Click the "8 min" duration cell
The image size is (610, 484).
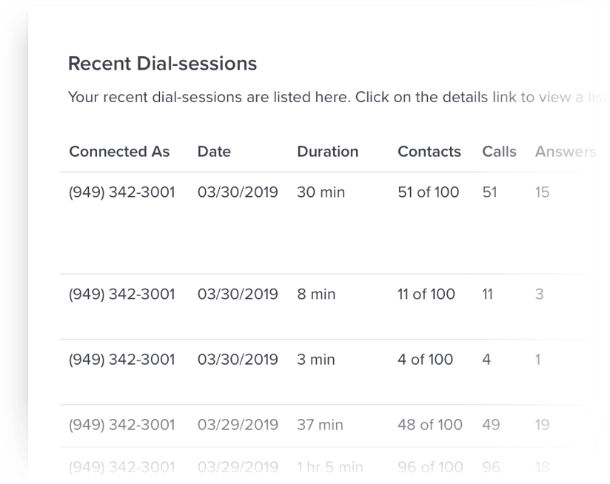click(316, 295)
